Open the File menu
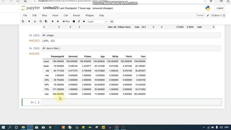The width and height of the screenshot is (231, 130). pyautogui.click(x=25, y=16)
